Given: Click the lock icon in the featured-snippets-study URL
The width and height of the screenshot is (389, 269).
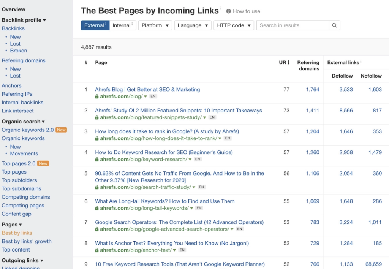Looking at the screenshot, I should pyautogui.click(x=97, y=117).
